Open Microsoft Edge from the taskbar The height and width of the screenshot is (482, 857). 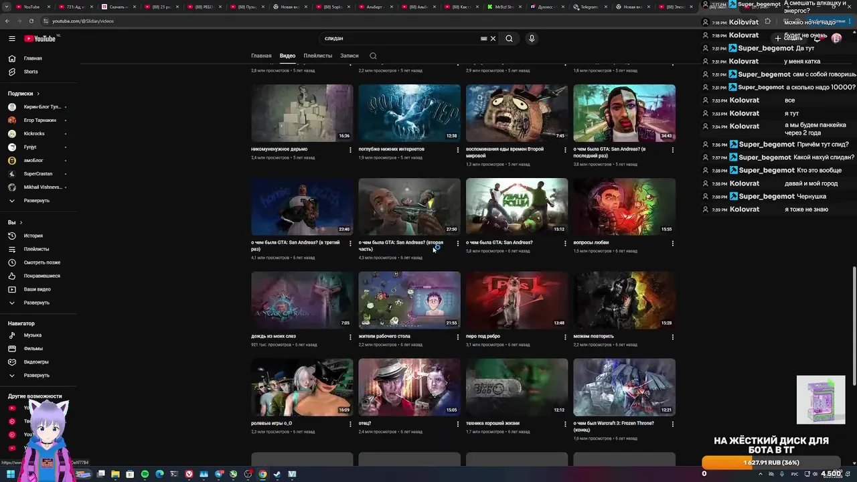(160, 474)
